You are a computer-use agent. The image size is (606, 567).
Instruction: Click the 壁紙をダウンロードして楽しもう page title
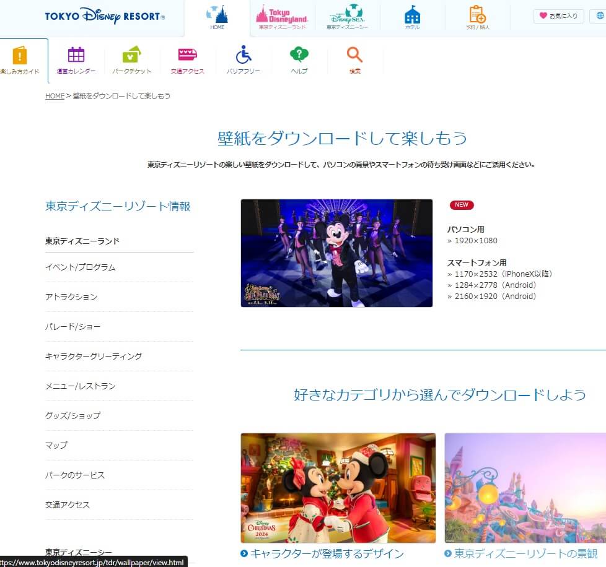pyautogui.click(x=343, y=138)
